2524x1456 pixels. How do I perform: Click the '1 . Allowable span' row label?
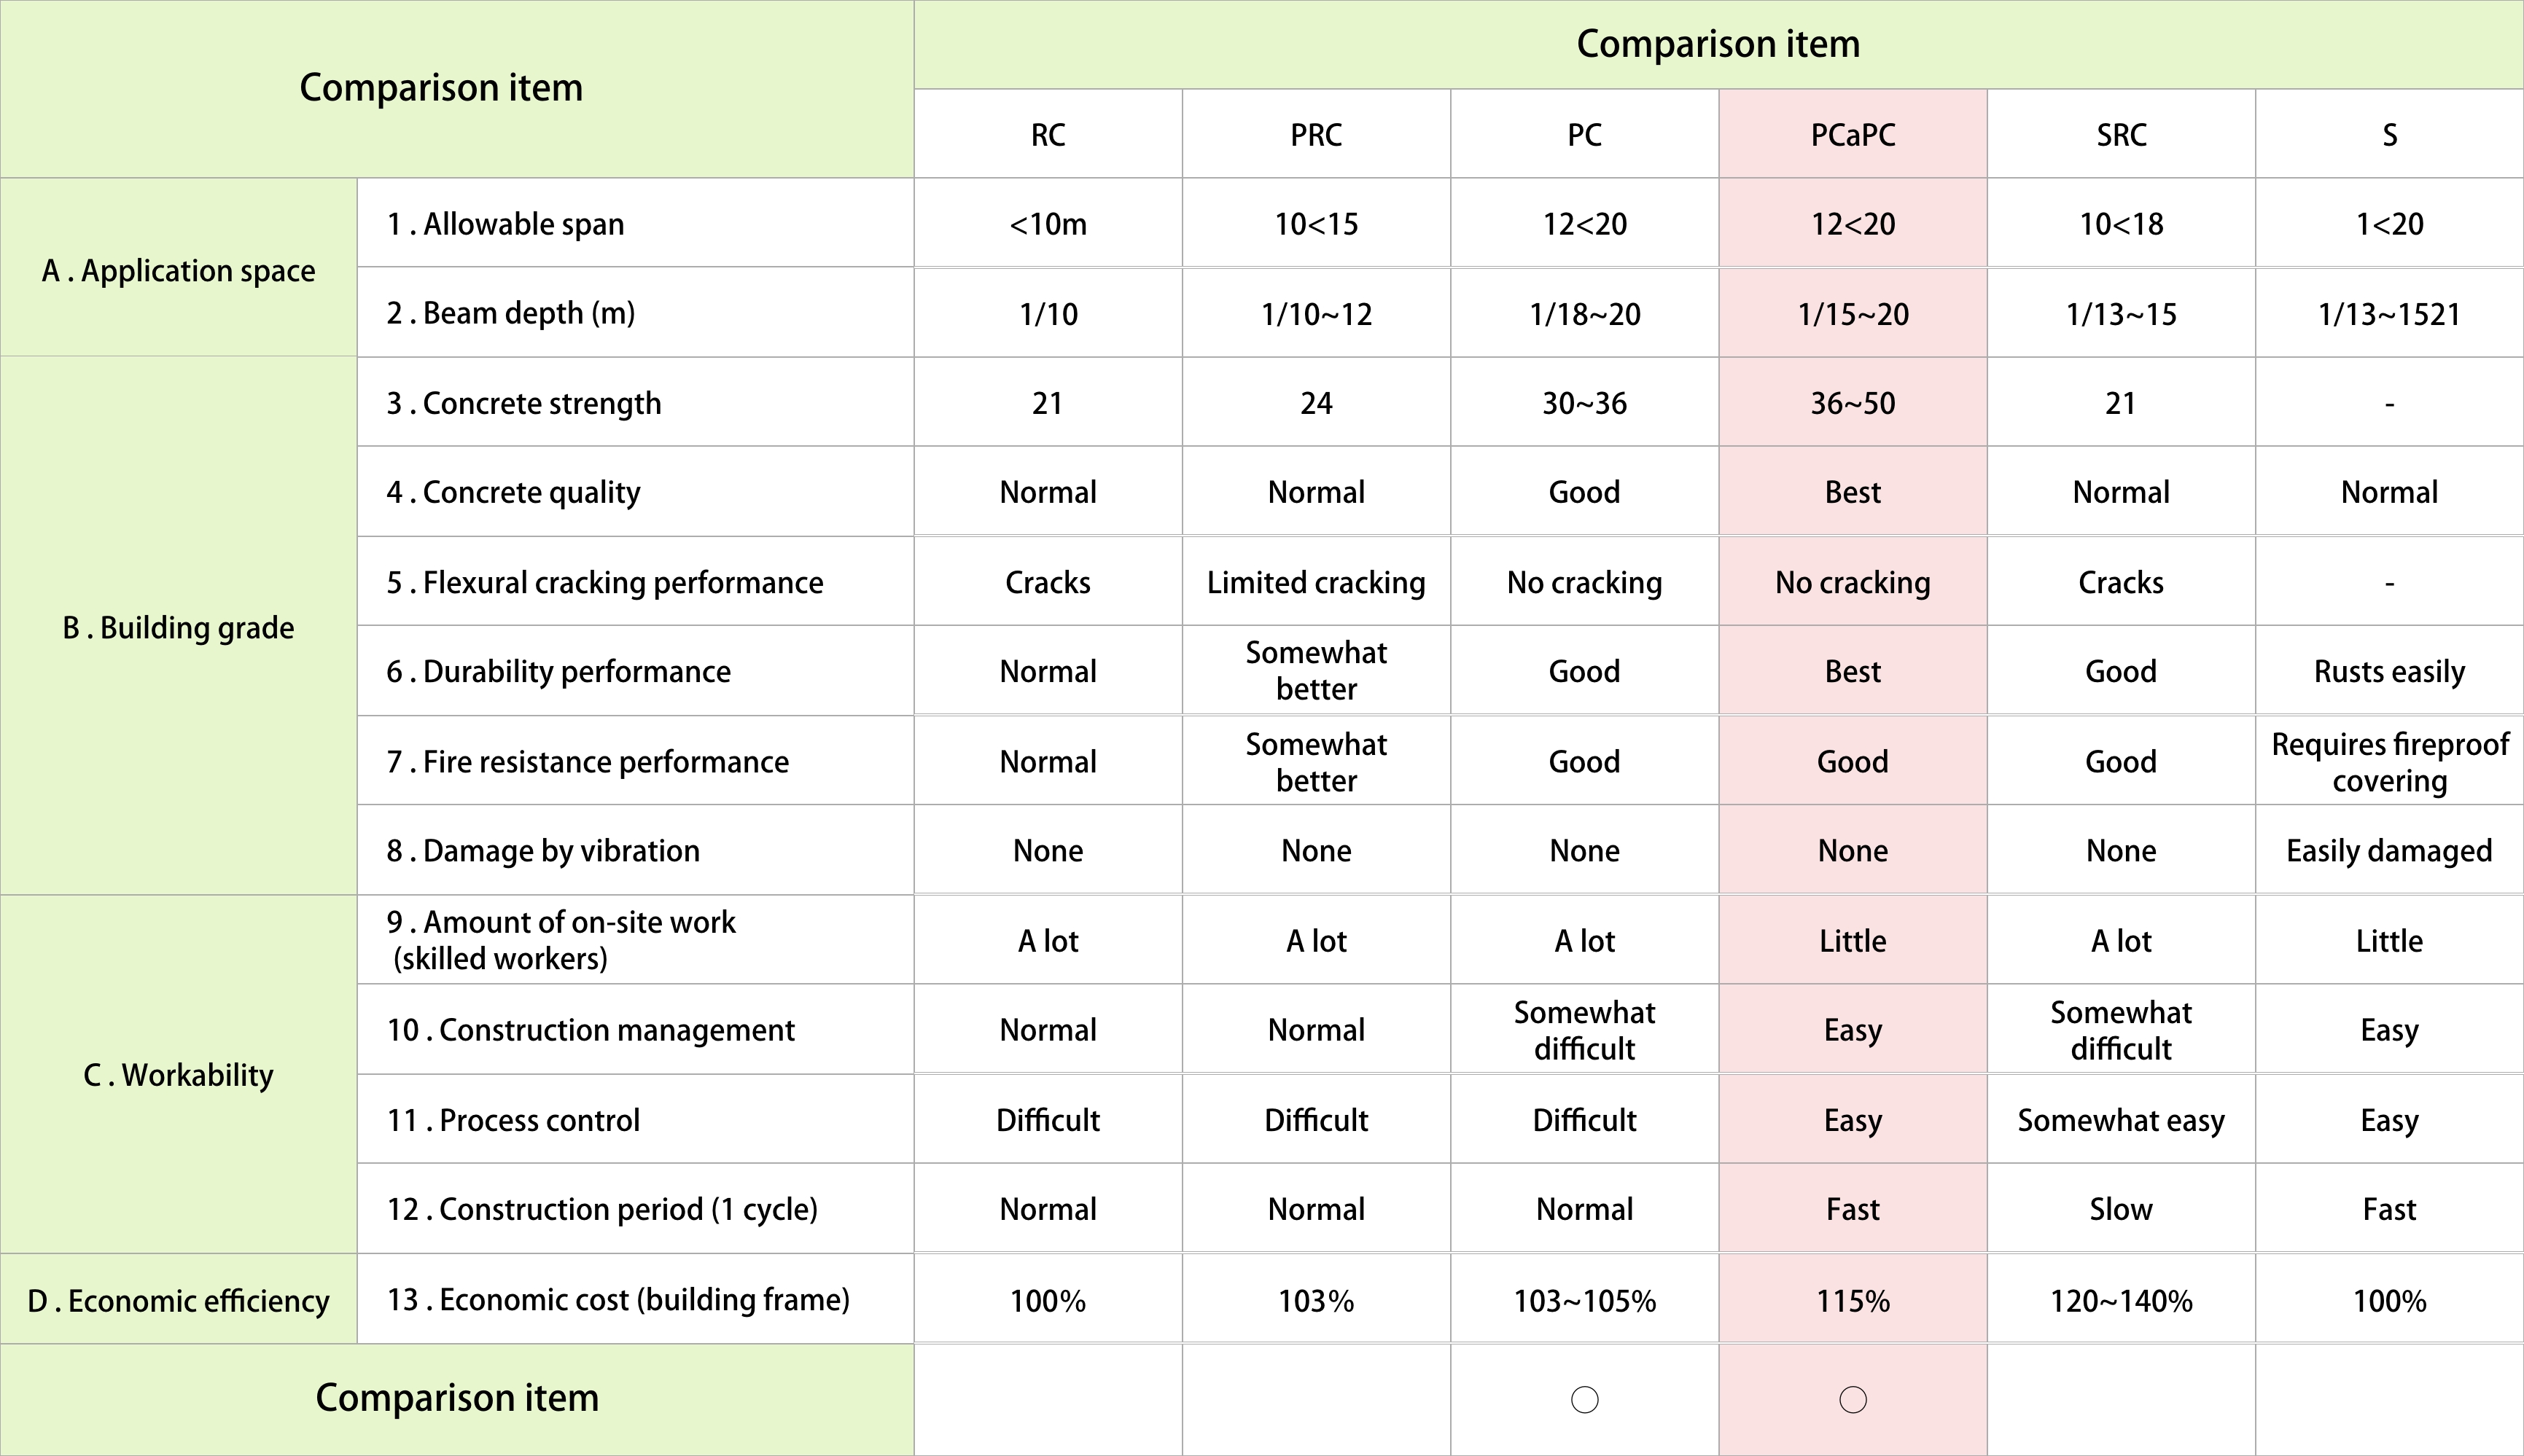[x=505, y=224]
